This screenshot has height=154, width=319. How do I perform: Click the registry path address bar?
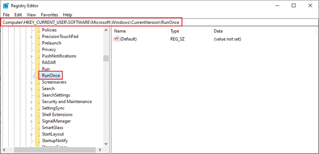point(159,22)
